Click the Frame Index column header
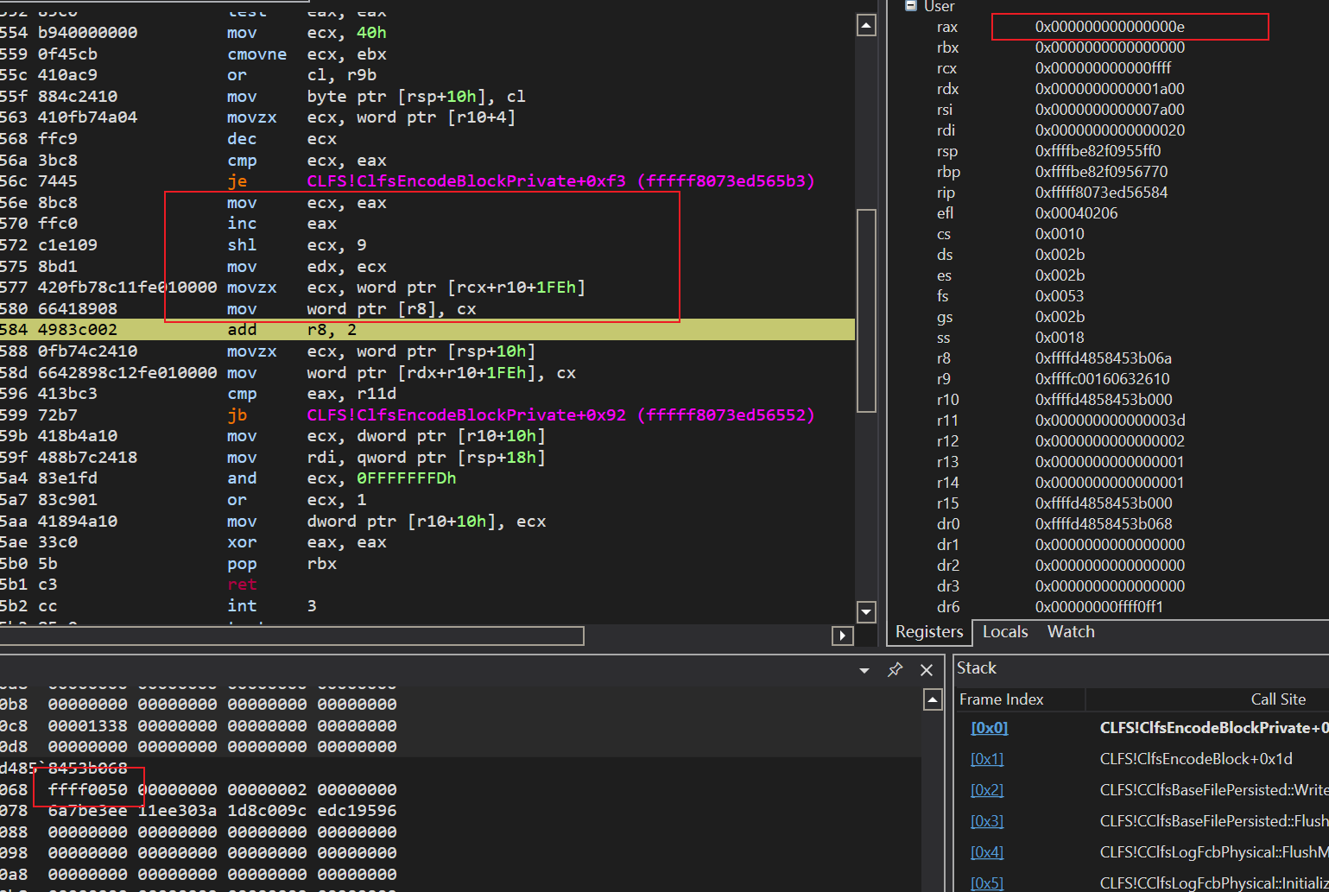This screenshot has width=1329, height=892. point(1001,699)
